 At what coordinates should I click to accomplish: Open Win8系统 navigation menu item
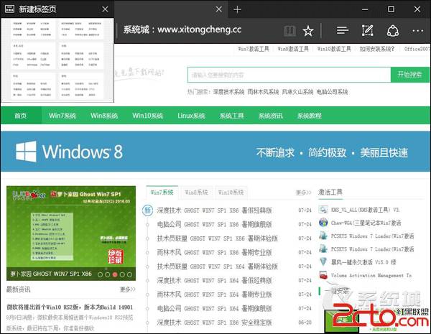coord(104,116)
